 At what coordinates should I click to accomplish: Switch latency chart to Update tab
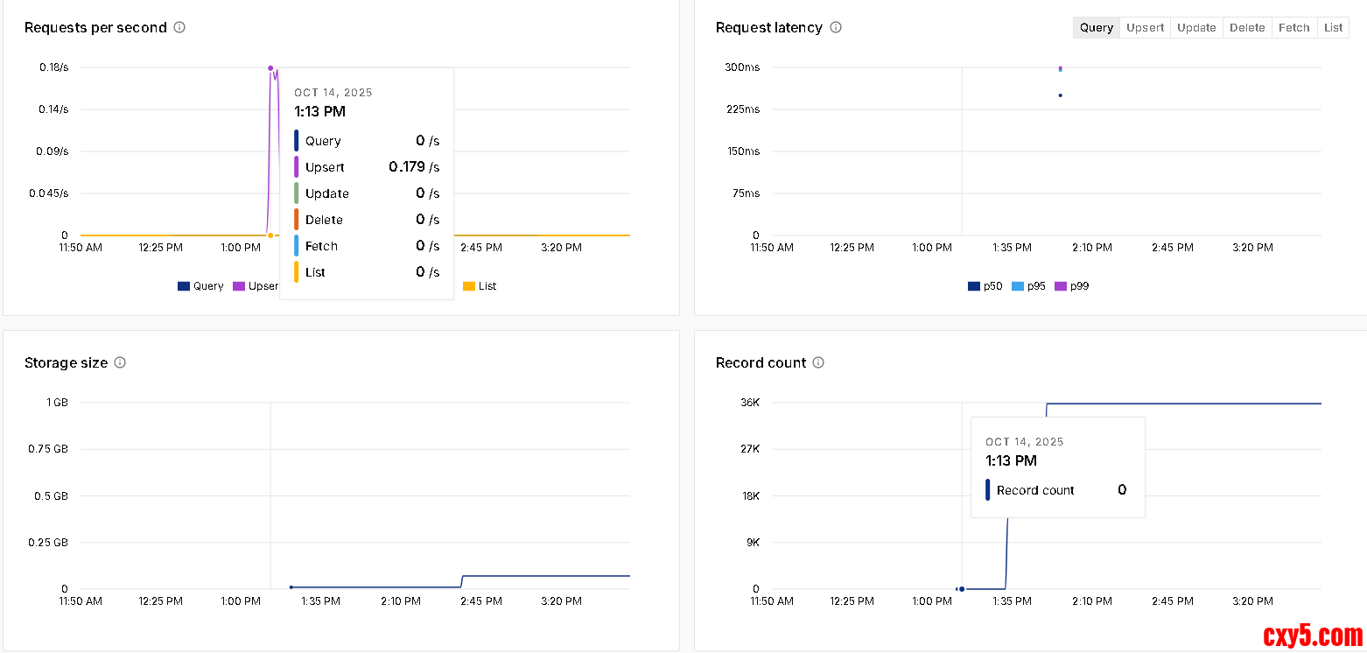[1196, 28]
